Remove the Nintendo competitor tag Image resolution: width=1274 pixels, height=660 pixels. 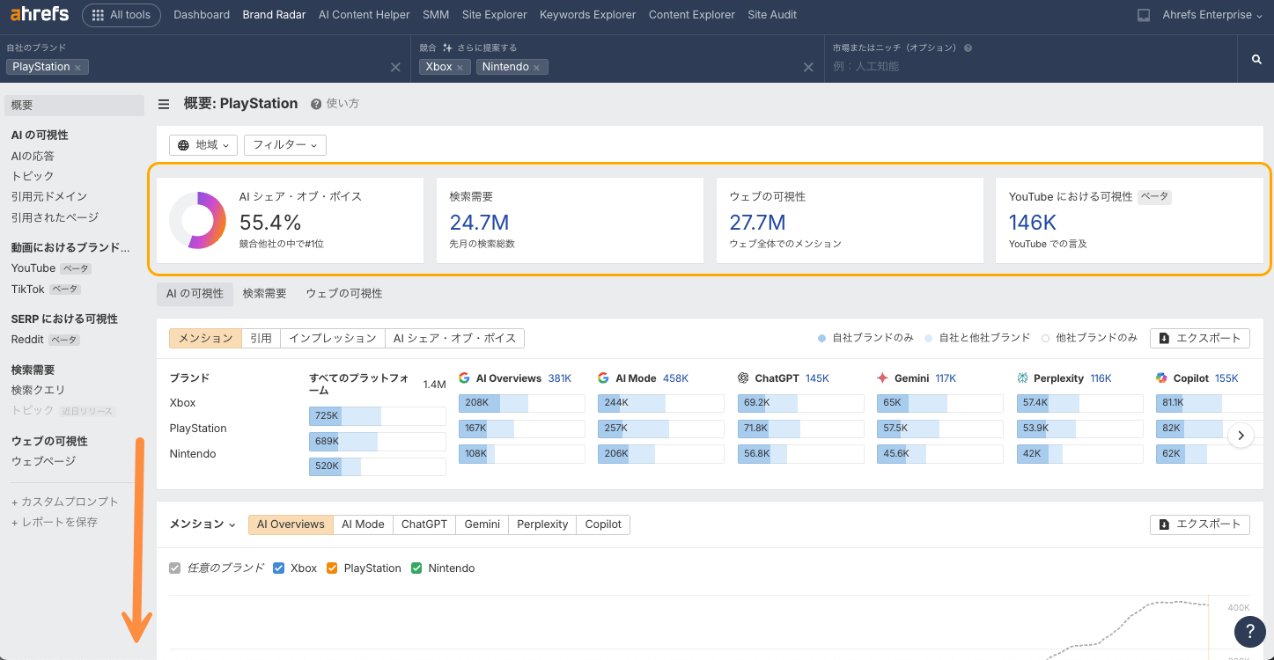point(537,68)
